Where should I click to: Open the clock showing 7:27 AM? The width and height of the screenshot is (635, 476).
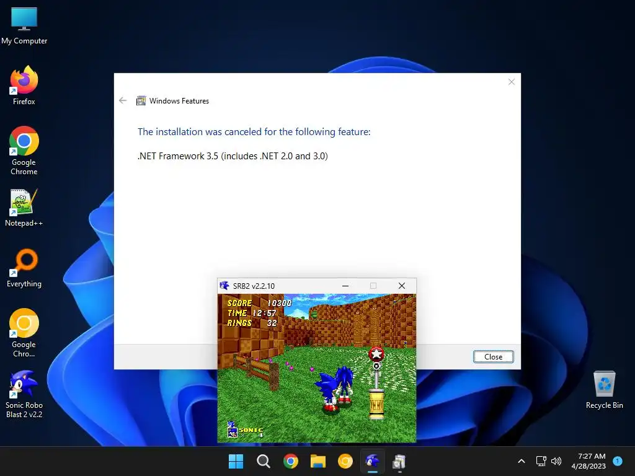588,461
